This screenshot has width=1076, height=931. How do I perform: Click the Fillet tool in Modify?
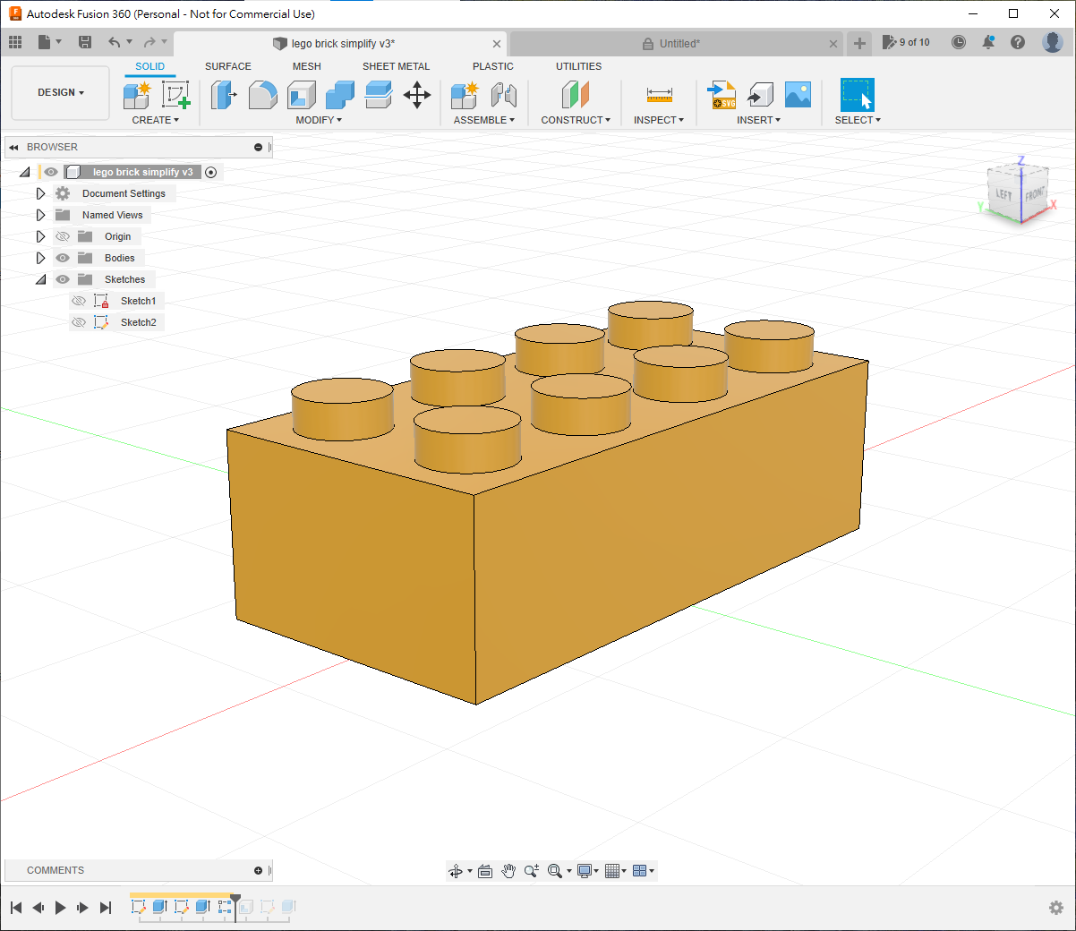262,95
